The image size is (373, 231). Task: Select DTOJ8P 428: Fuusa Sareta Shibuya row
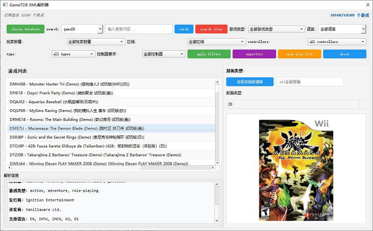[x=111, y=146]
